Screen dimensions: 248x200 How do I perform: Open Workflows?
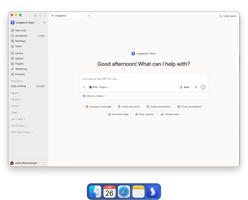28,69
